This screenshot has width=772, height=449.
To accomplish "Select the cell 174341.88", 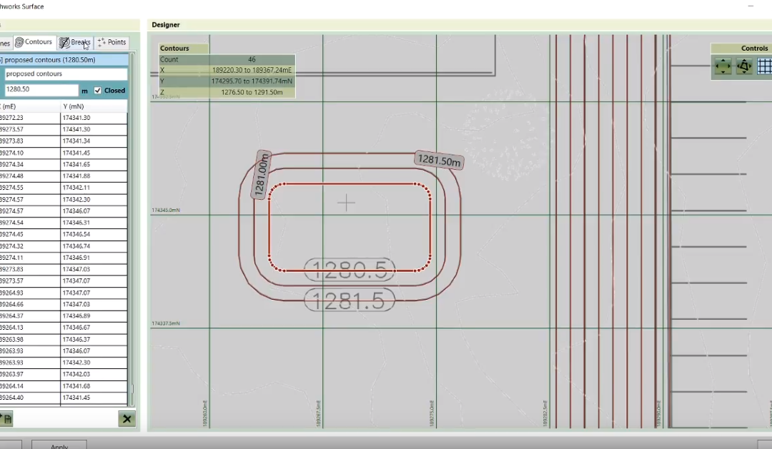I will (x=94, y=176).
